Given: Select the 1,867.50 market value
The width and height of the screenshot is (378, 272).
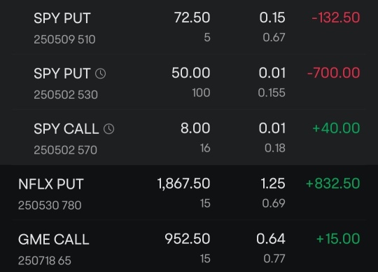Looking at the screenshot, I should click(183, 184).
